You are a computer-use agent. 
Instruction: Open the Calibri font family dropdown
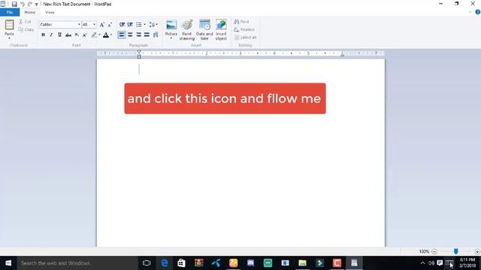pos(79,25)
